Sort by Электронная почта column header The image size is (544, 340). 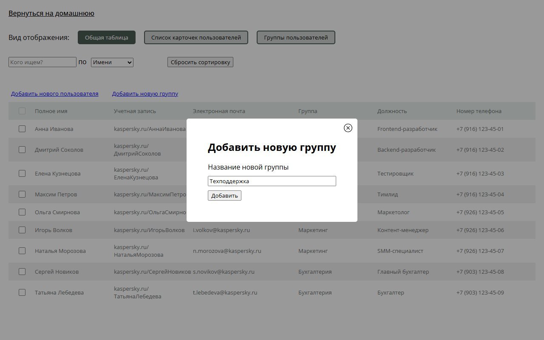pyautogui.click(x=219, y=111)
